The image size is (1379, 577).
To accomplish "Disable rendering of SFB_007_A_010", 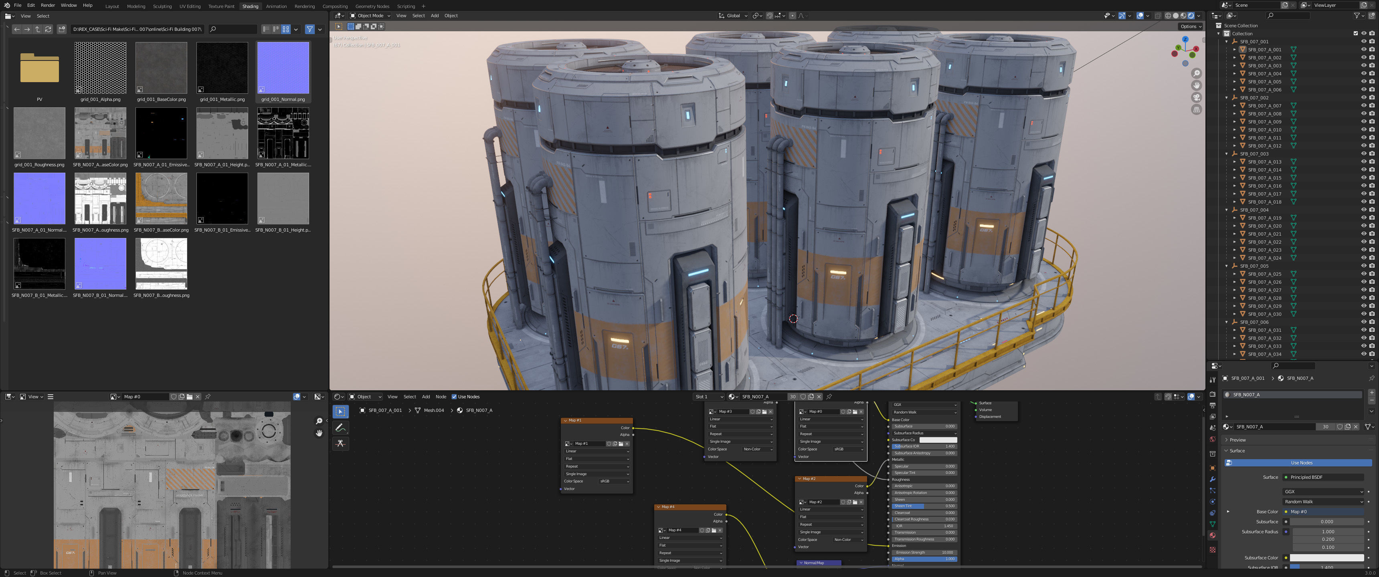I will 1371,129.
